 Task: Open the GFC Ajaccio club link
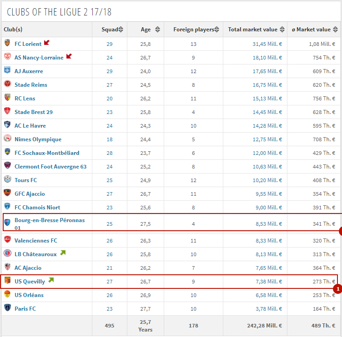[30, 194]
